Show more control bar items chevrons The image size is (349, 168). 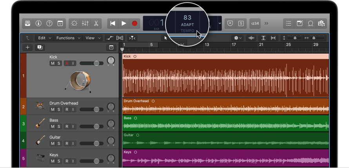point(266,24)
